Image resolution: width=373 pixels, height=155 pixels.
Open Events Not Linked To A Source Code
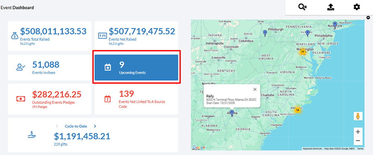[x=136, y=99]
